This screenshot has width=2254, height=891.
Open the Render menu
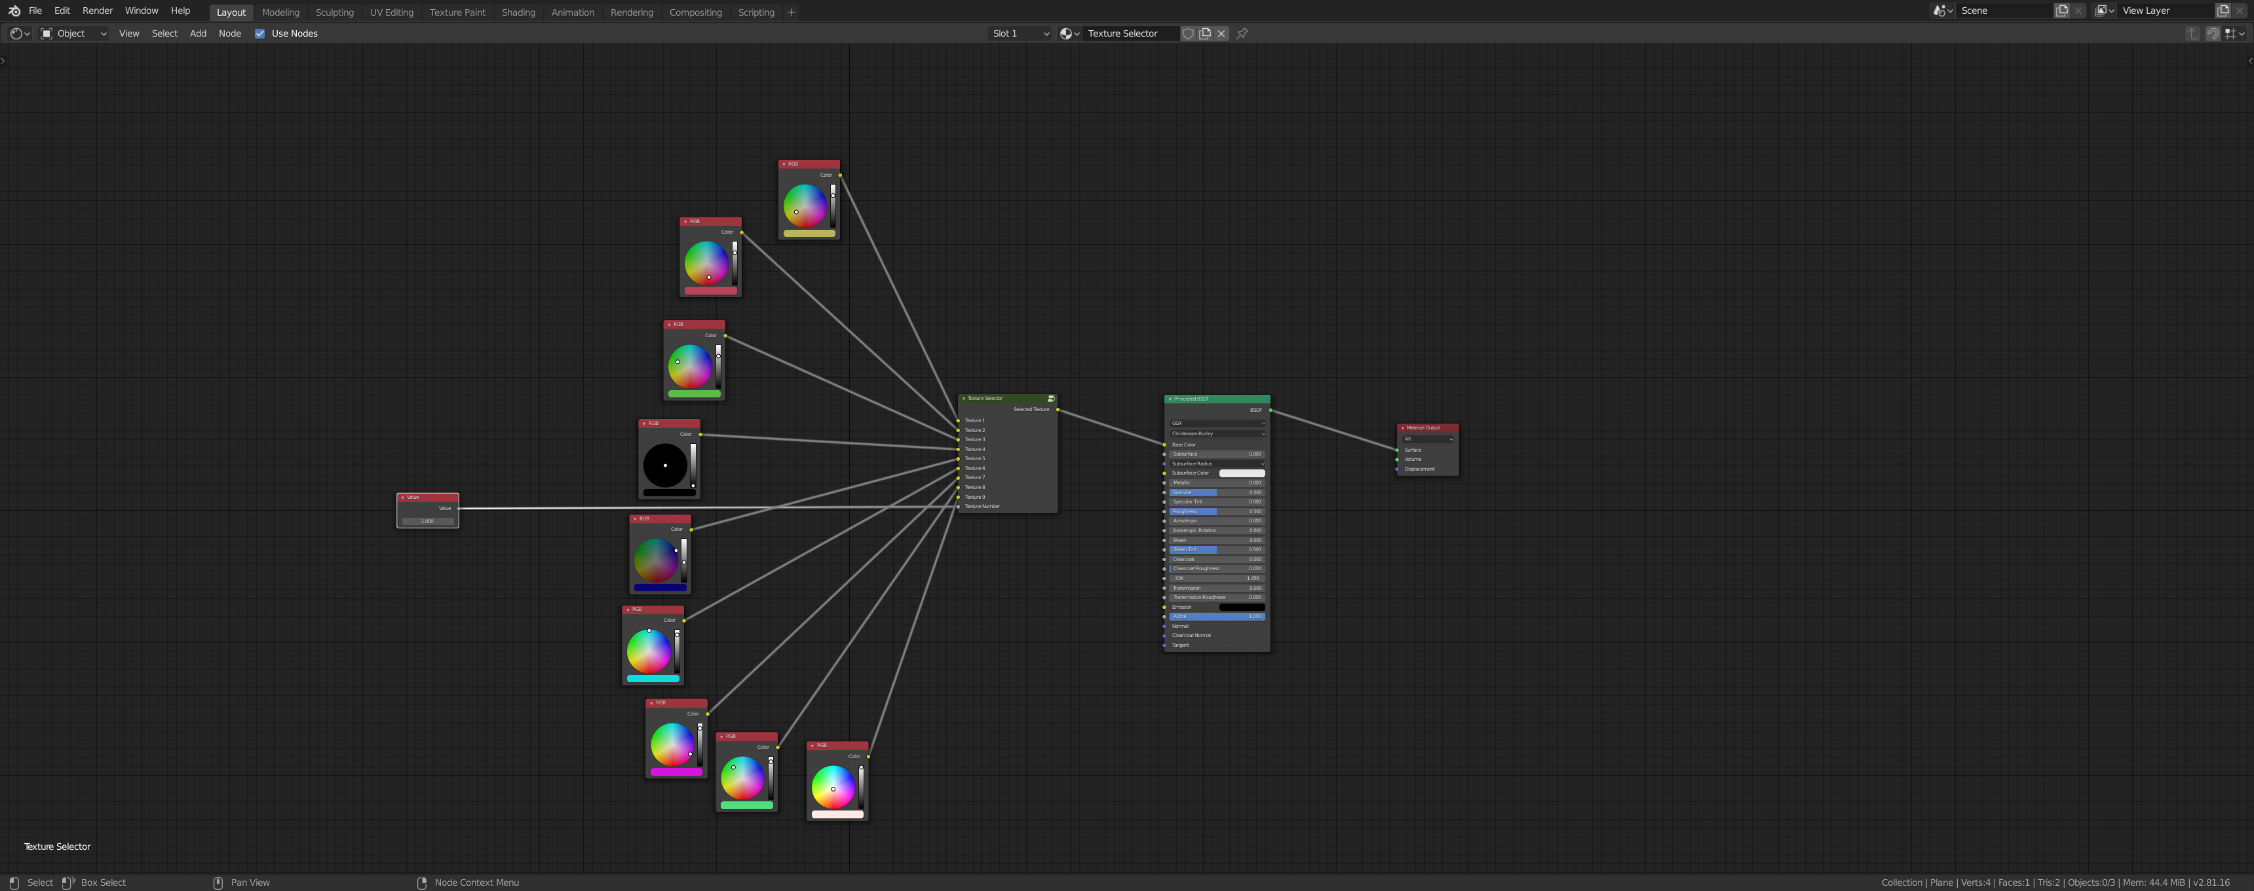97,10
